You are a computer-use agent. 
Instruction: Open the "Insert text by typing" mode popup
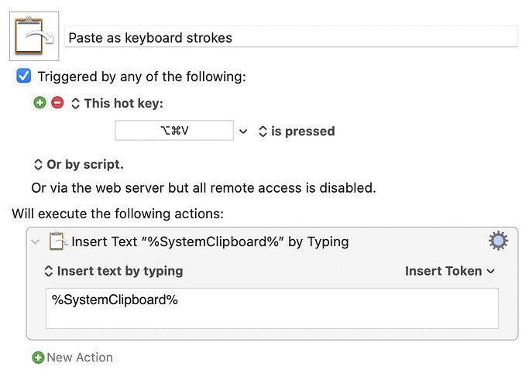pos(113,271)
